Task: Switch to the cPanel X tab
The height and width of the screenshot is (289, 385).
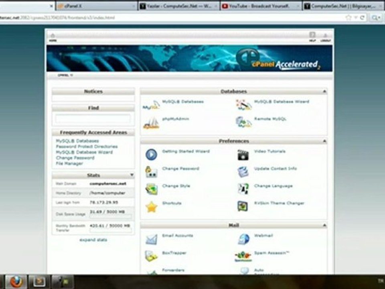Action: coord(96,6)
